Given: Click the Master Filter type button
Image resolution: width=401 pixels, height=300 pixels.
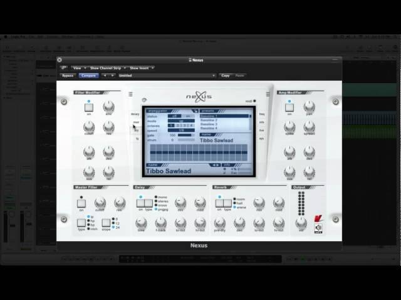Looking at the screenshot, I should pos(81,222).
